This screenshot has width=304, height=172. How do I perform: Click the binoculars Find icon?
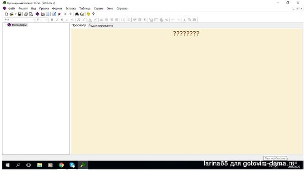click(77, 14)
